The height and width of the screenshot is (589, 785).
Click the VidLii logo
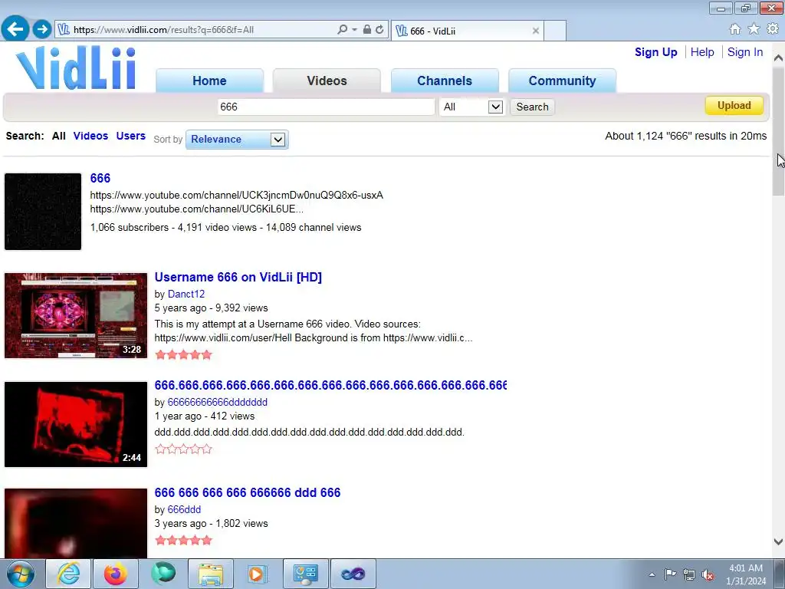pos(76,67)
